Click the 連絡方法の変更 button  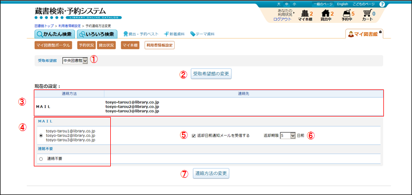tap(211, 174)
